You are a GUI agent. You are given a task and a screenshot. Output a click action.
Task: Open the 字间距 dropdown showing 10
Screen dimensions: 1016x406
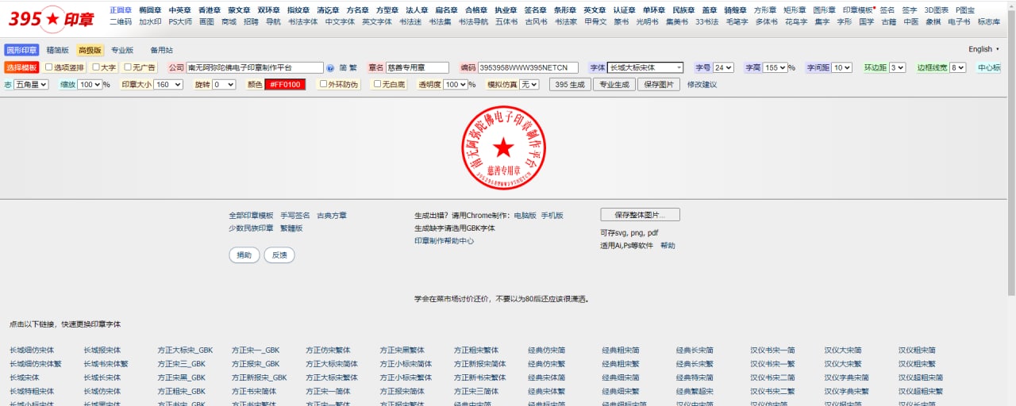click(841, 68)
